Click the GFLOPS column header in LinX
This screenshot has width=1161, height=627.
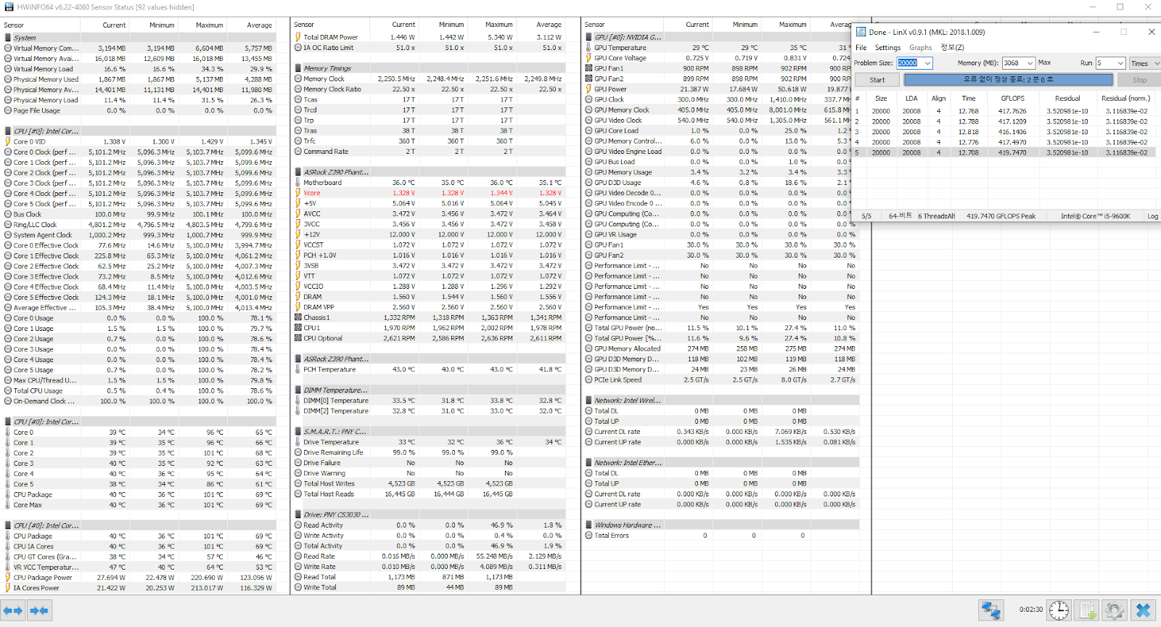[x=1012, y=99]
